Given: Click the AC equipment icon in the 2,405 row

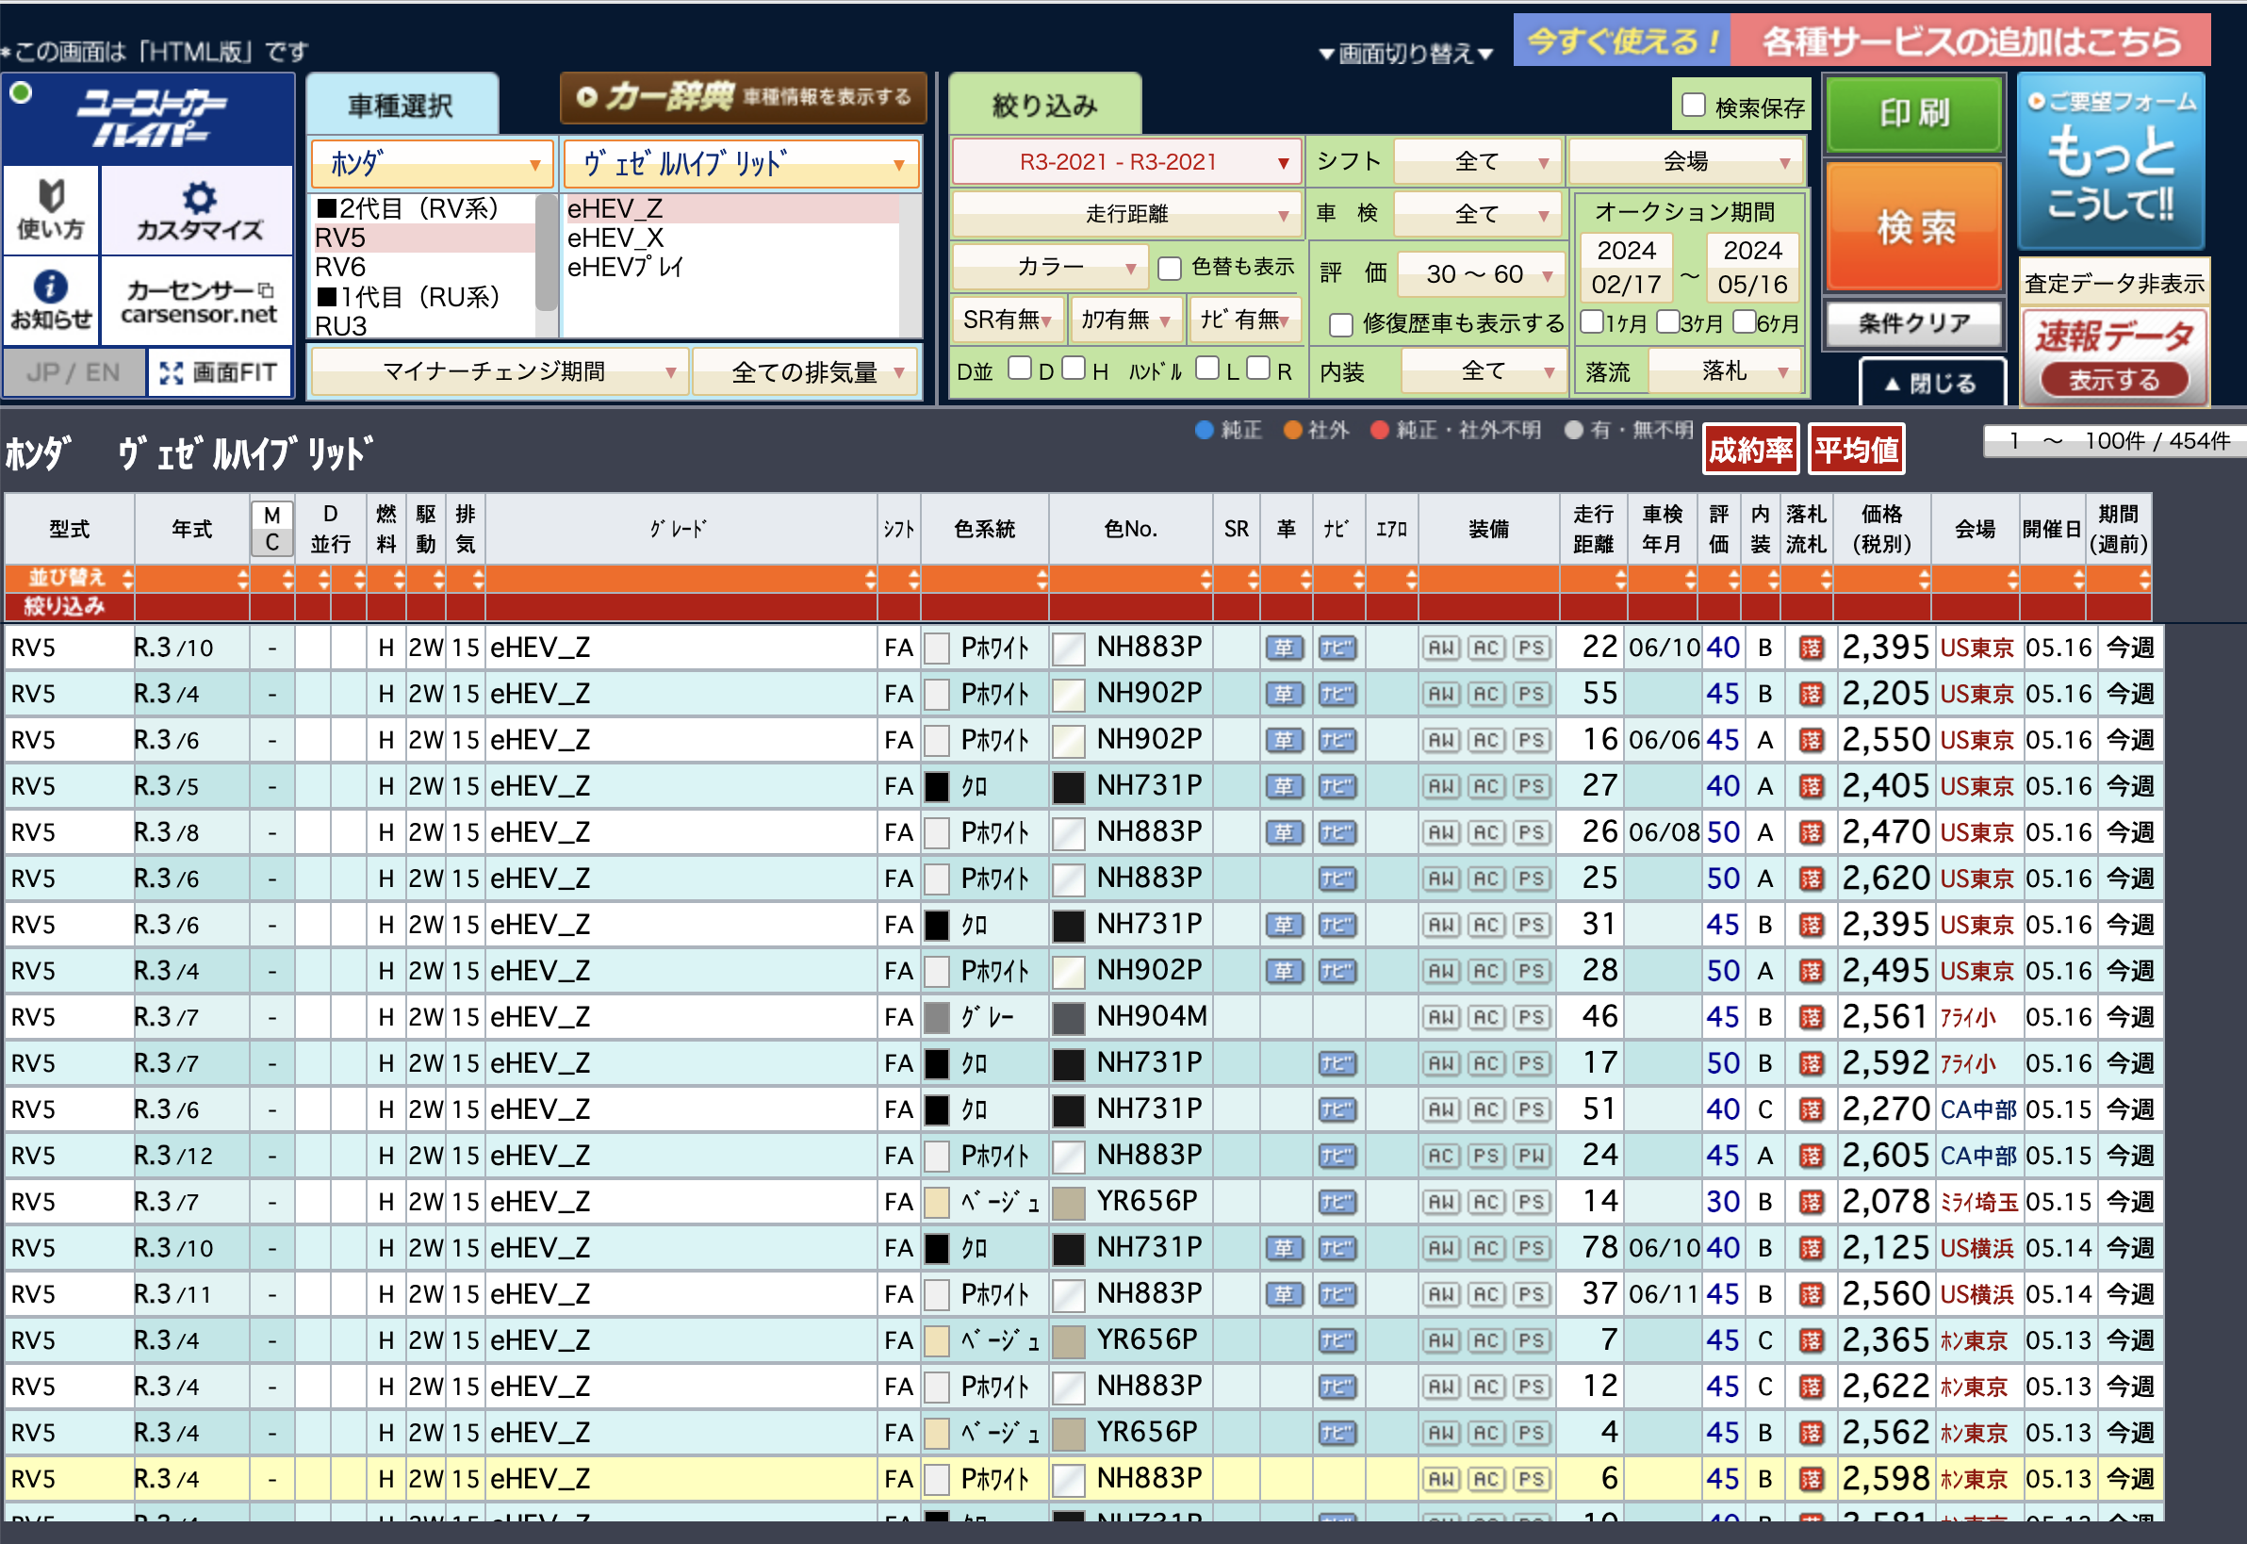Looking at the screenshot, I should [1485, 786].
